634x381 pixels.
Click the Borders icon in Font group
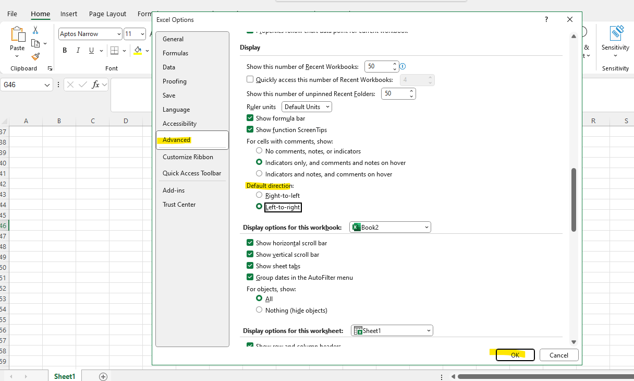click(115, 50)
